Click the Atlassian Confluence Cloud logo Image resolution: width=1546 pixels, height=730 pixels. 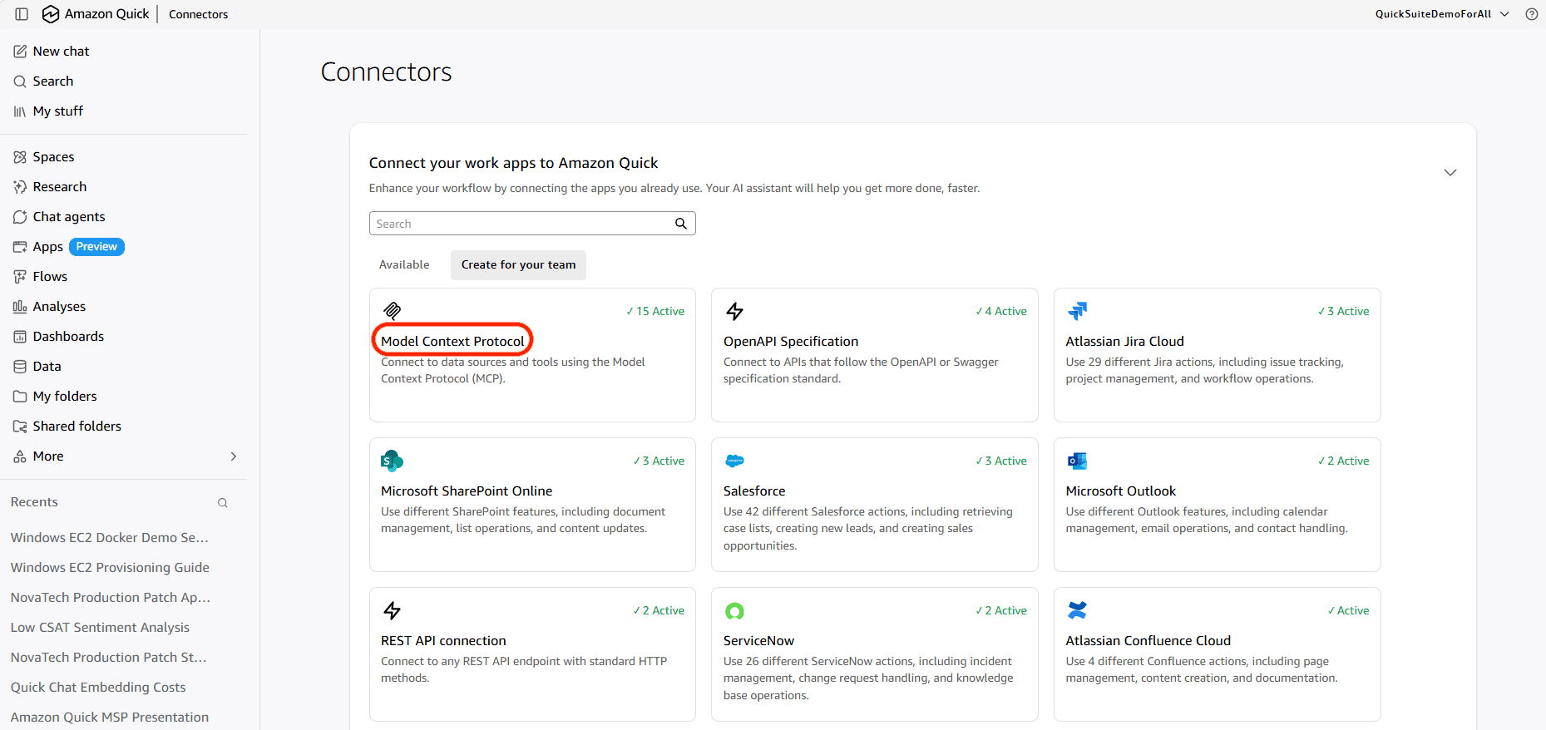click(x=1077, y=610)
